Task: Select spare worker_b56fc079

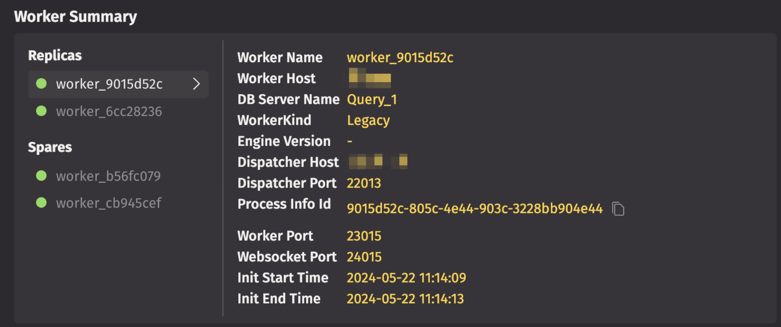Action: tap(108, 176)
